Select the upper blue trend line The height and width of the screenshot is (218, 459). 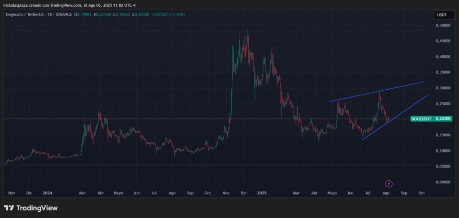click(377, 92)
